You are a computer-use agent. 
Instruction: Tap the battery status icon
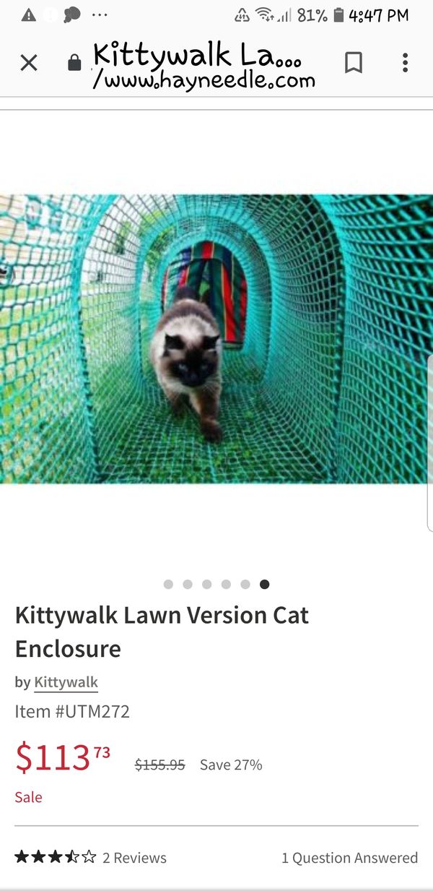click(339, 15)
